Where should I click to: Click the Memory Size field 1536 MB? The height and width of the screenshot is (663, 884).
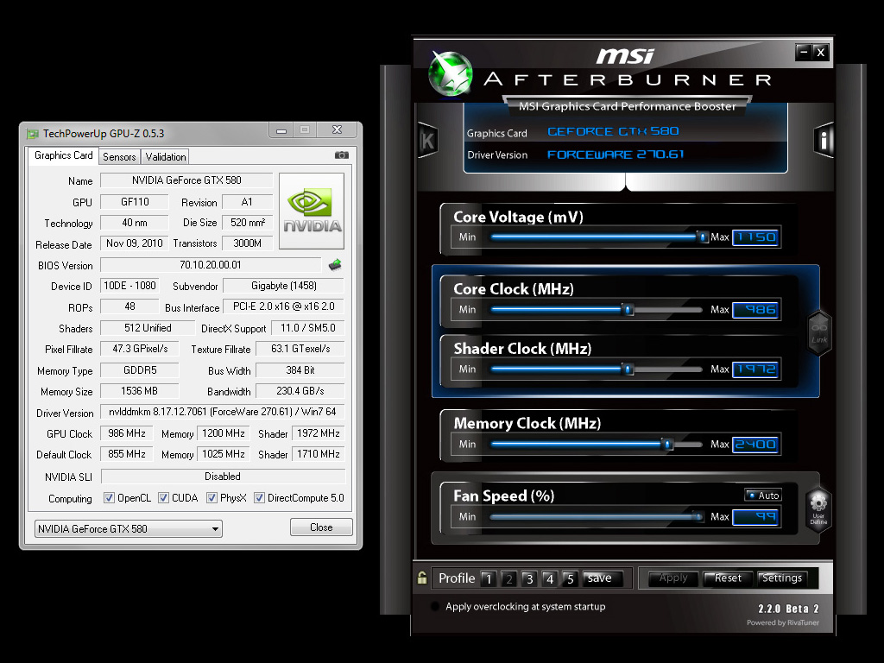(140, 391)
